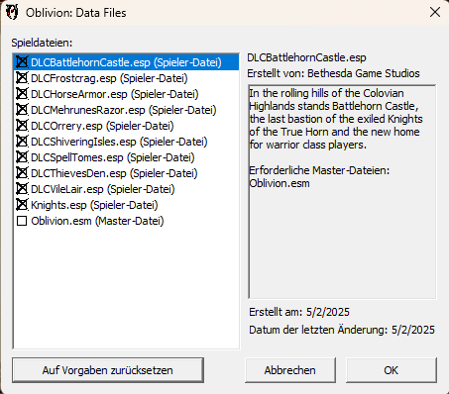Click inside the plugin description text box
Screen dimensions: 449x394
[342, 192]
